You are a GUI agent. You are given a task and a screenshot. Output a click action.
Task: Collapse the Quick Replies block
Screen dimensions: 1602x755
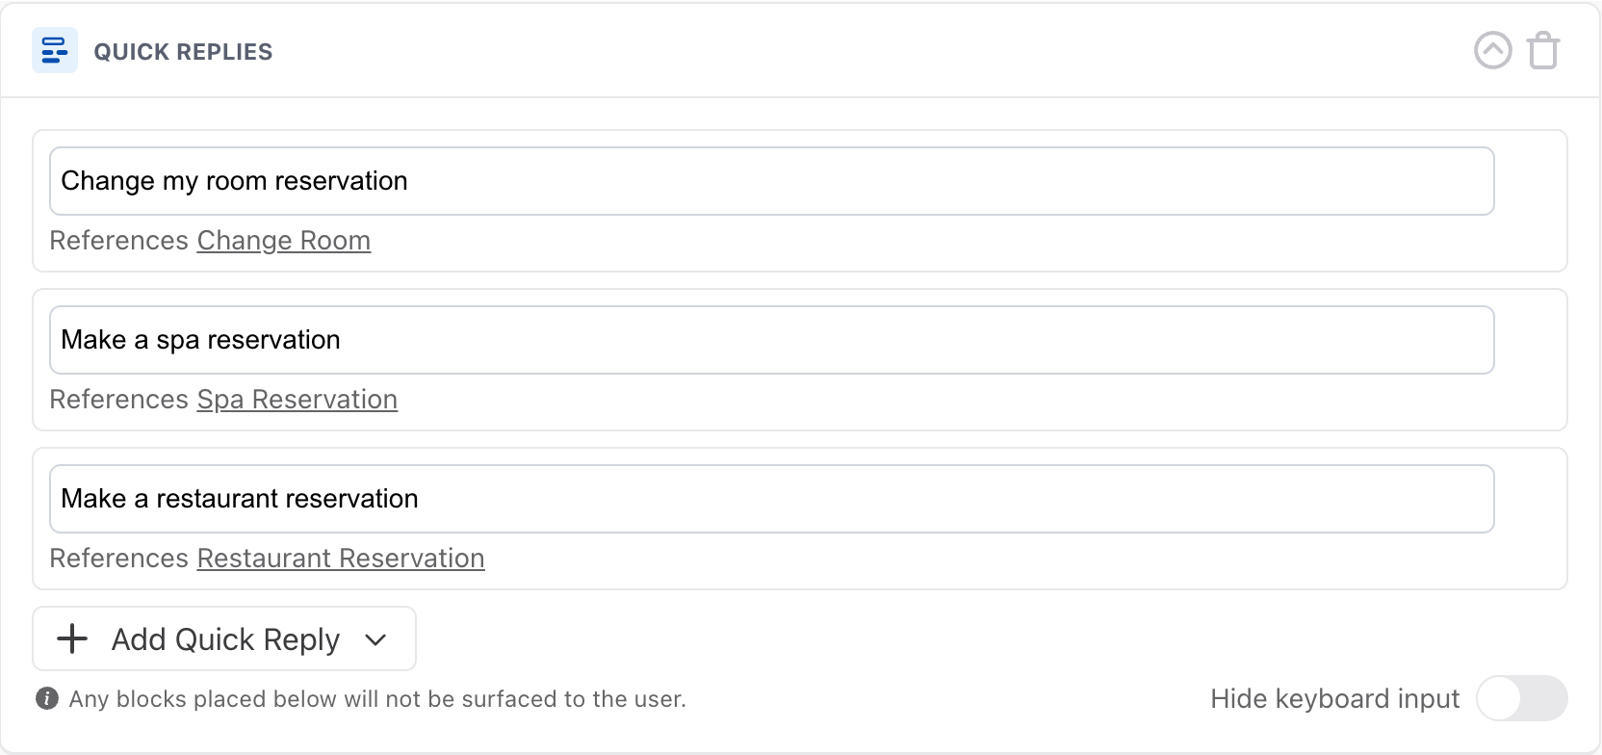(1493, 51)
